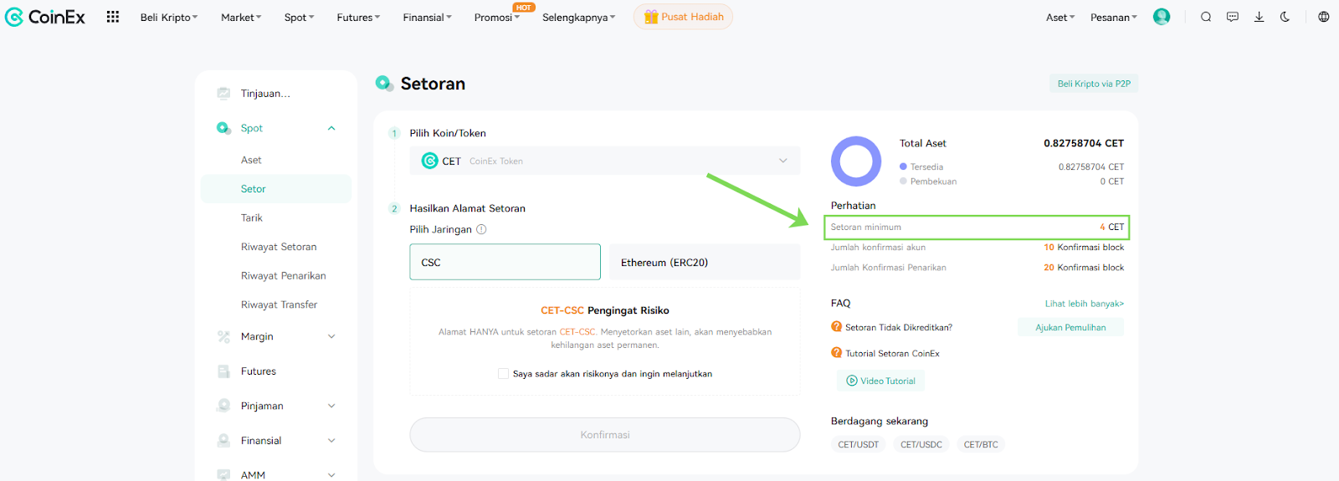Viewport: 1339px width, 481px height.
Task: Open the CET coin selection dropdown
Action: pyautogui.click(x=604, y=161)
